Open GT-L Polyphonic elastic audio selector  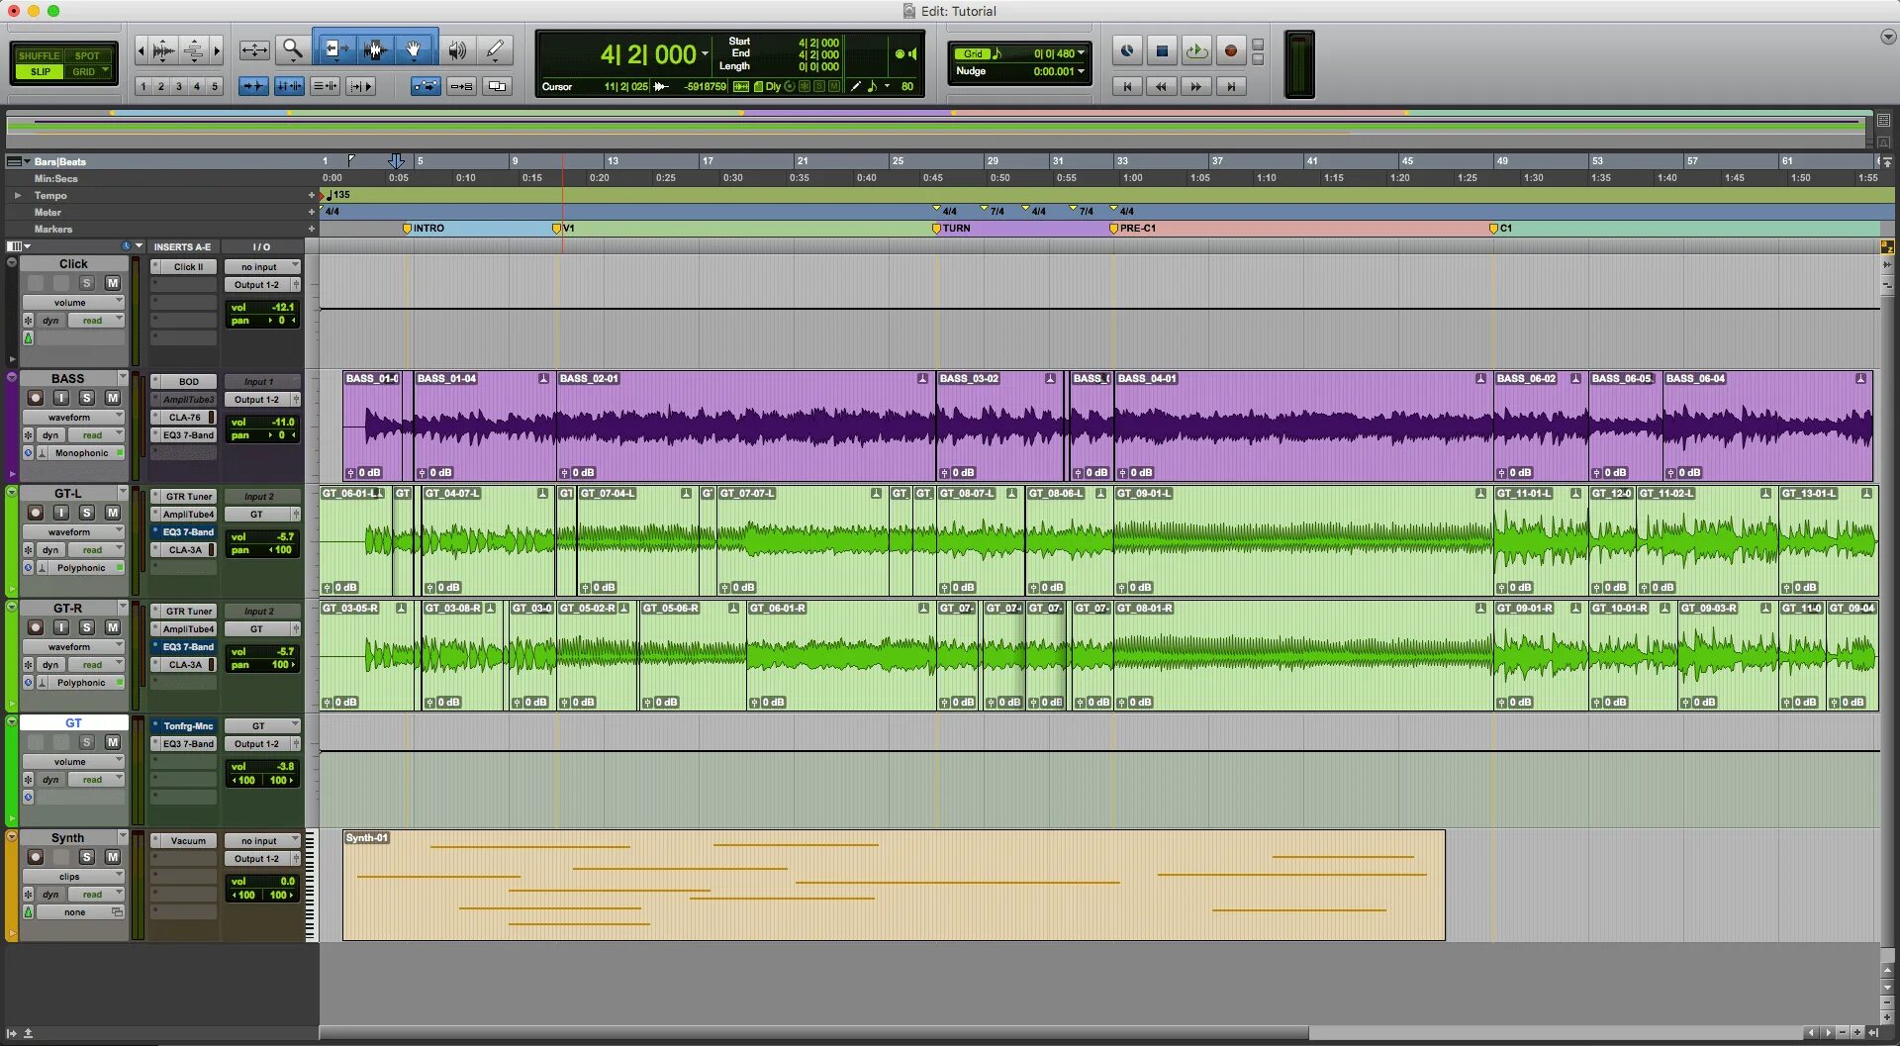81,567
